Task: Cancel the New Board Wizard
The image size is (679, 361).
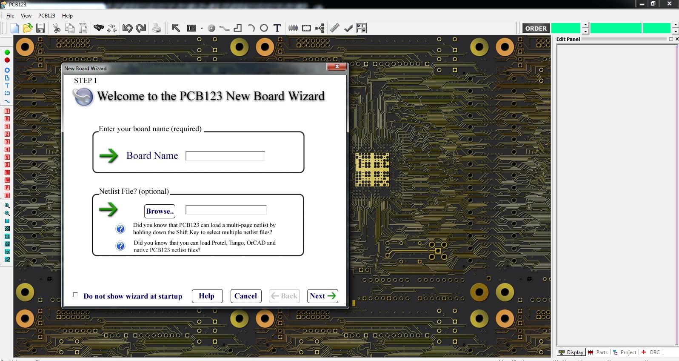Action: pos(245,296)
